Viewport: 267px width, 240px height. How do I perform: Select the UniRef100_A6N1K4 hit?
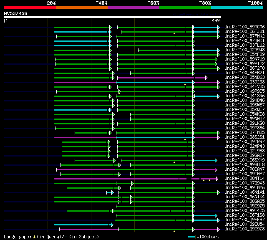244,197
